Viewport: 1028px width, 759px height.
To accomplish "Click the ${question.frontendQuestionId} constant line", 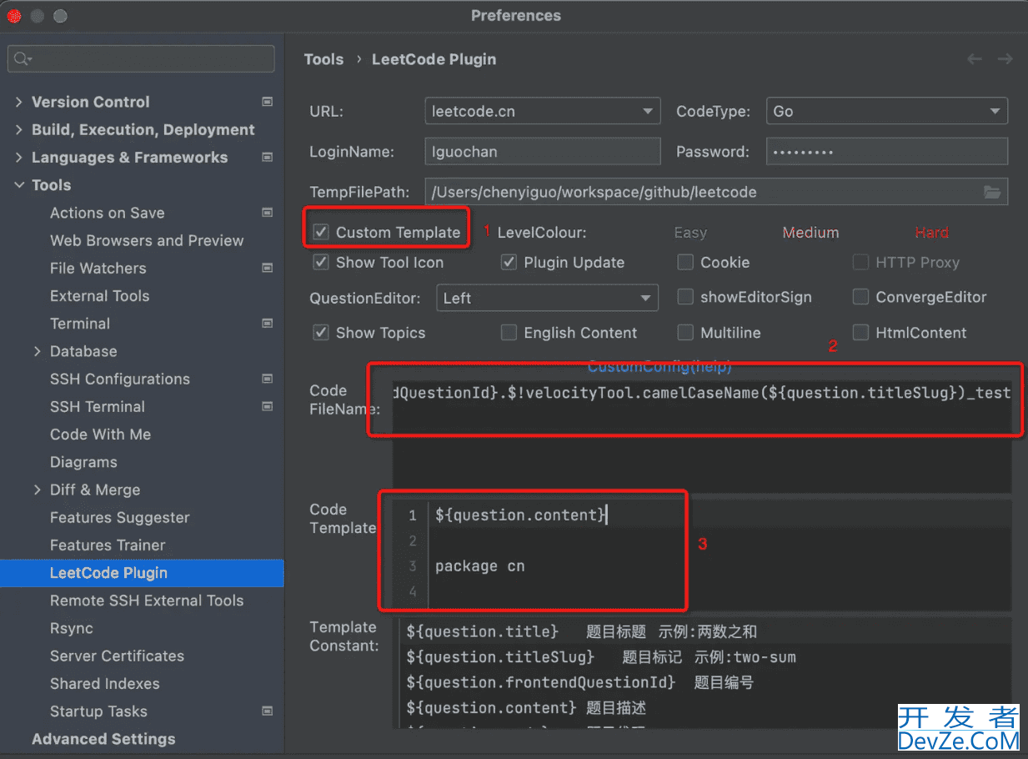I will (580, 682).
